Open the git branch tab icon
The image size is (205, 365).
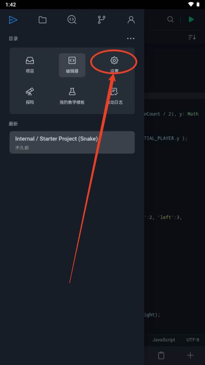click(x=102, y=20)
